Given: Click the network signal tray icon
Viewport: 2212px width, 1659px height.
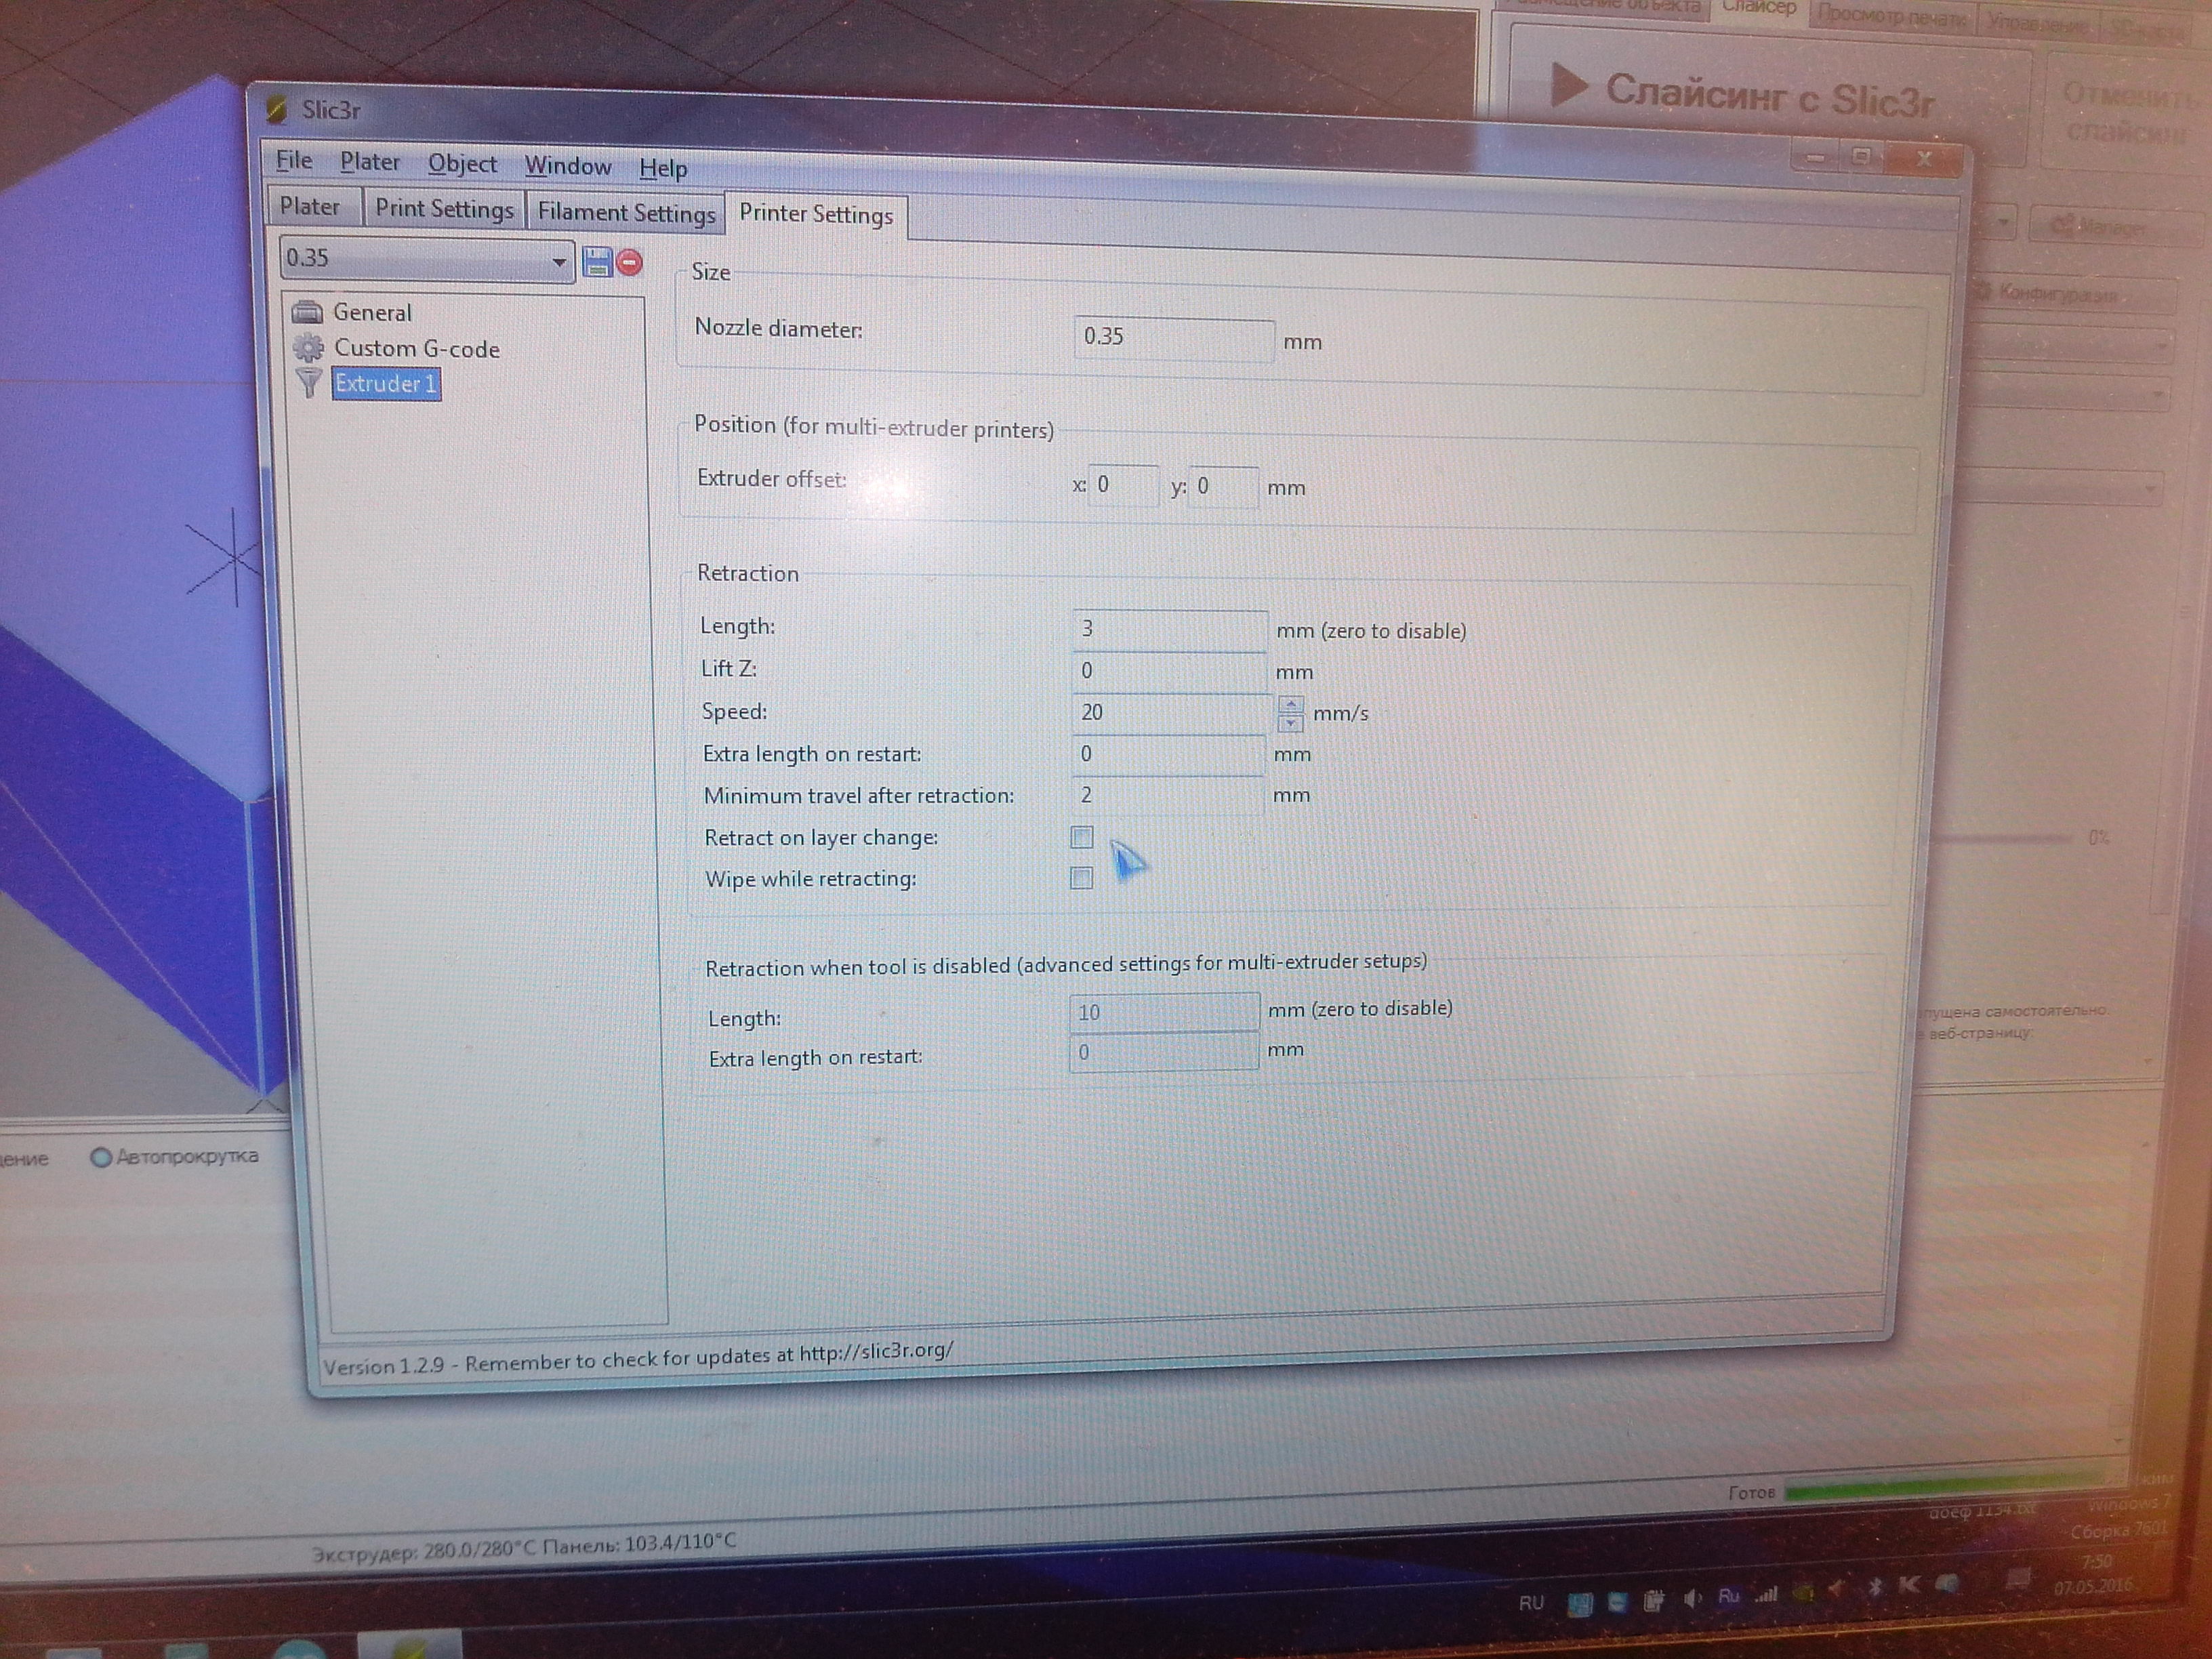Looking at the screenshot, I should (1766, 1596).
